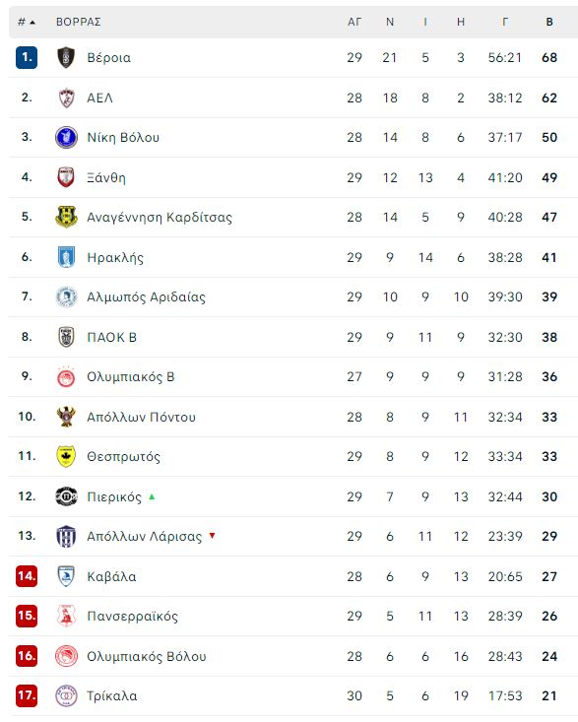
Task: Click the red down arrow beside Απόλλων Λάρισας
Action: pos(212,536)
